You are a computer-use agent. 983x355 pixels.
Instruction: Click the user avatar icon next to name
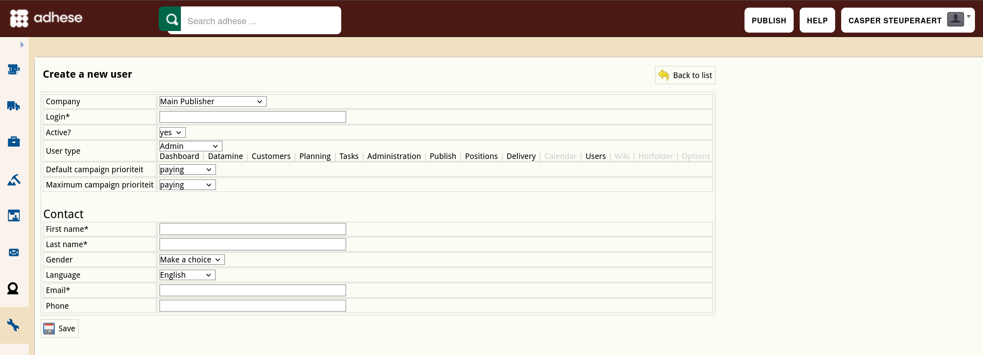[955, 19]
